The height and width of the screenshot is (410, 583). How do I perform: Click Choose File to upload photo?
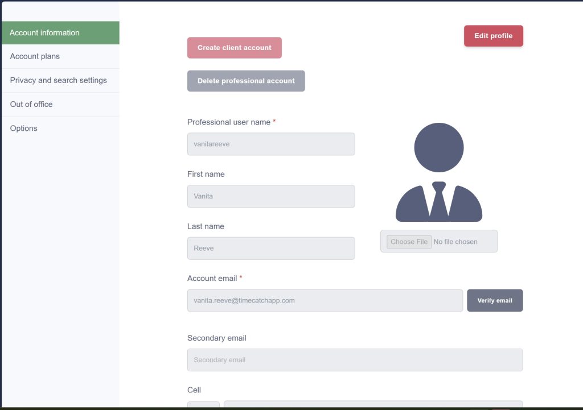pos(409,242)
